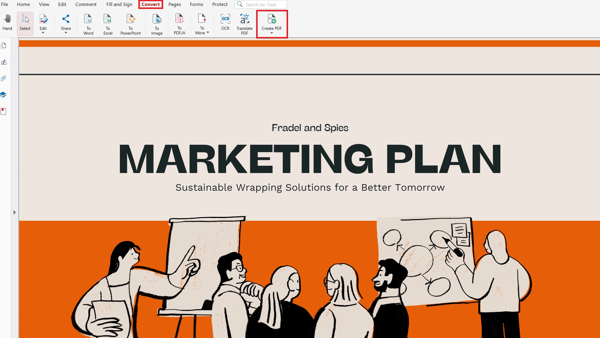Viewport: 600px width, 338px height.
Task: Convert the PDF to Excel
Action: click(x=108, y=24)
